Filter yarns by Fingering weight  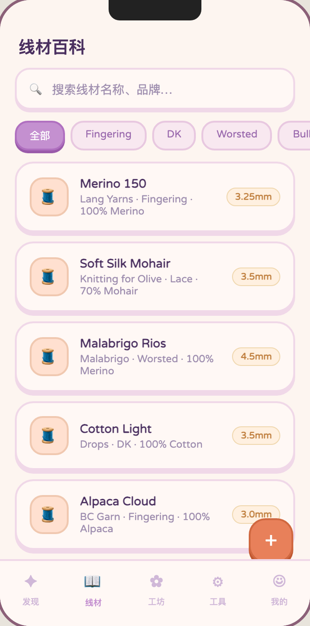pos(108,135)
